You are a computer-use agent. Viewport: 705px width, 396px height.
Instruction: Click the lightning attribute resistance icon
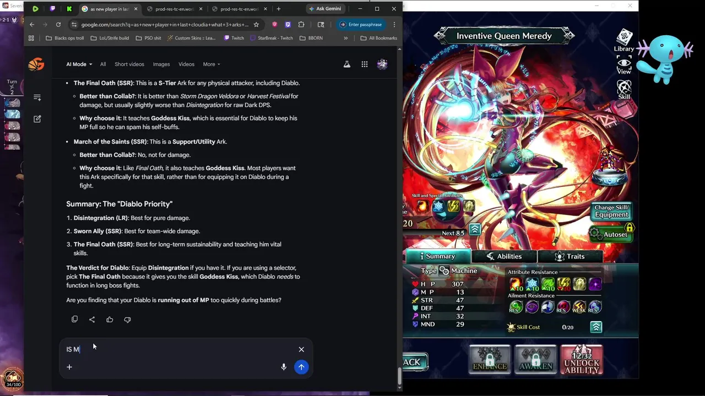(563, 284)
